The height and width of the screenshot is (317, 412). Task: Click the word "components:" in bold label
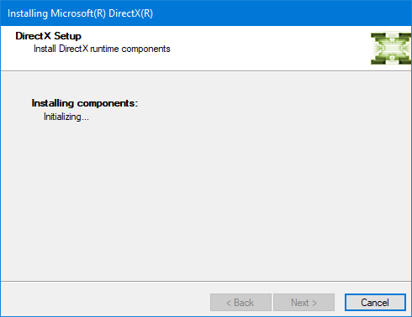[108, 103]
